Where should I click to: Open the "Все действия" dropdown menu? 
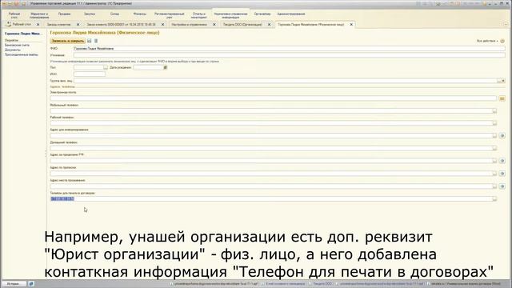click(487, 41)
